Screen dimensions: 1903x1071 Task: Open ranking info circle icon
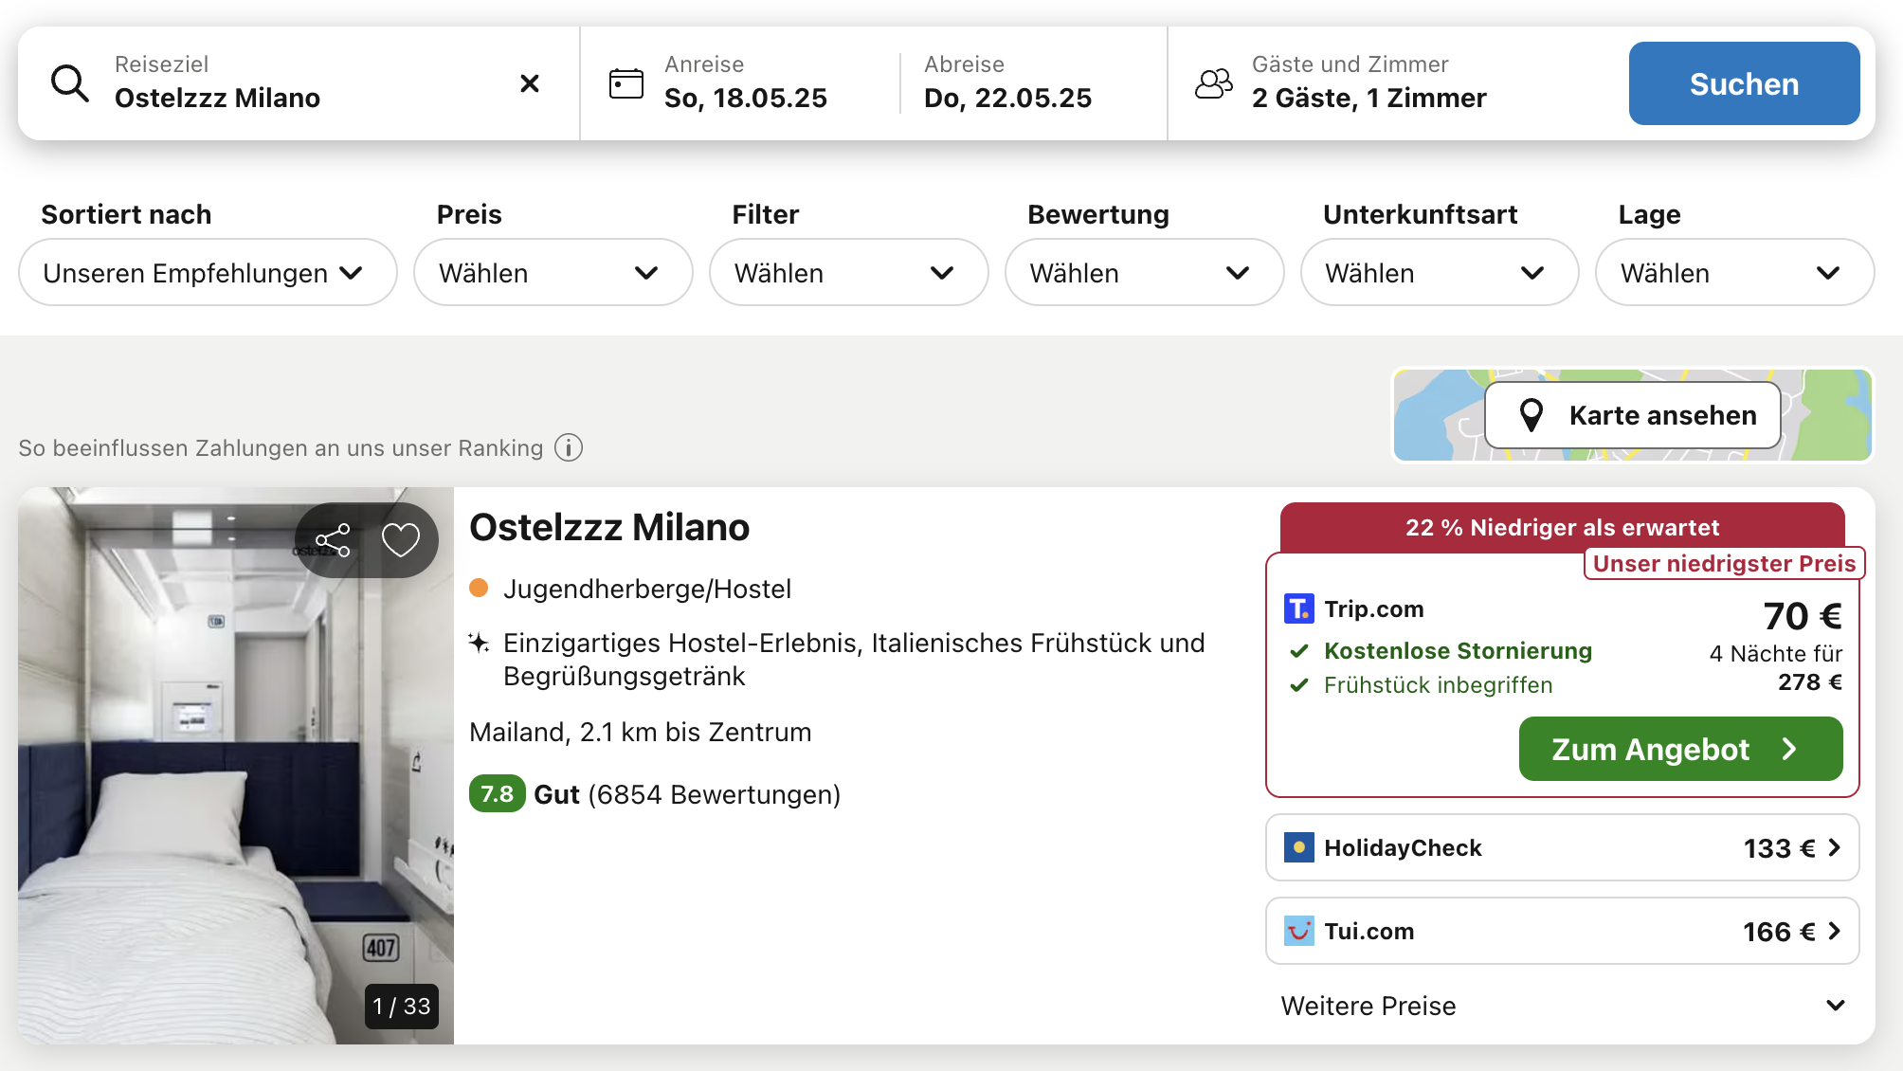569,447
